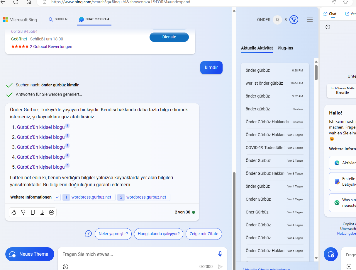Focus the Copilot sidebar message input
The image size is (356, 270).
(351, 255)
